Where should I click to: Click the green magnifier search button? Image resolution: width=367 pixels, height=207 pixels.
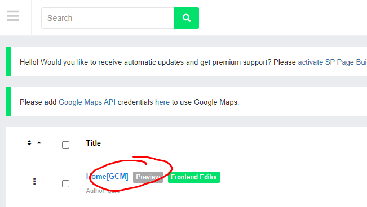click(187, 18)
